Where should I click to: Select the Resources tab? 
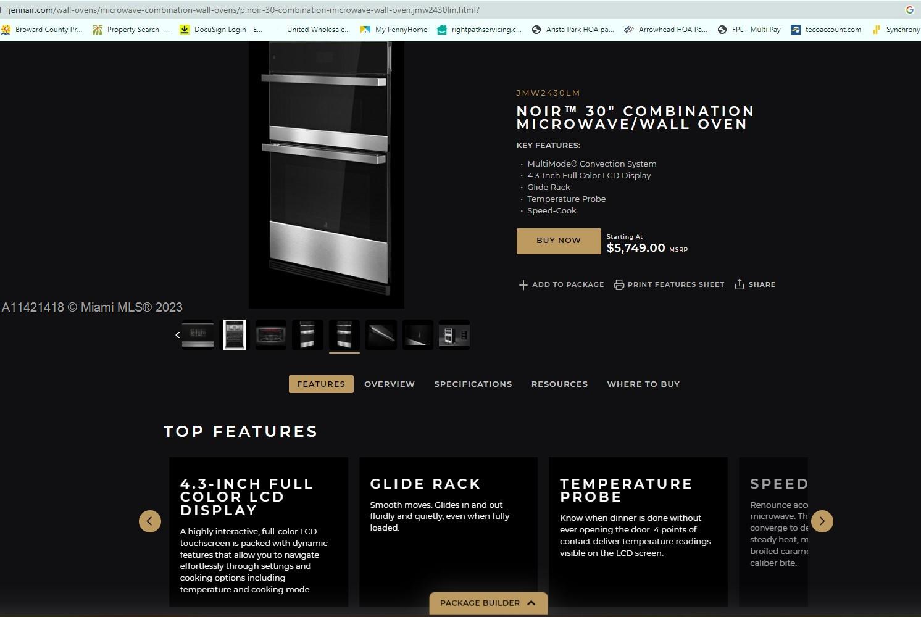[559, 384]
